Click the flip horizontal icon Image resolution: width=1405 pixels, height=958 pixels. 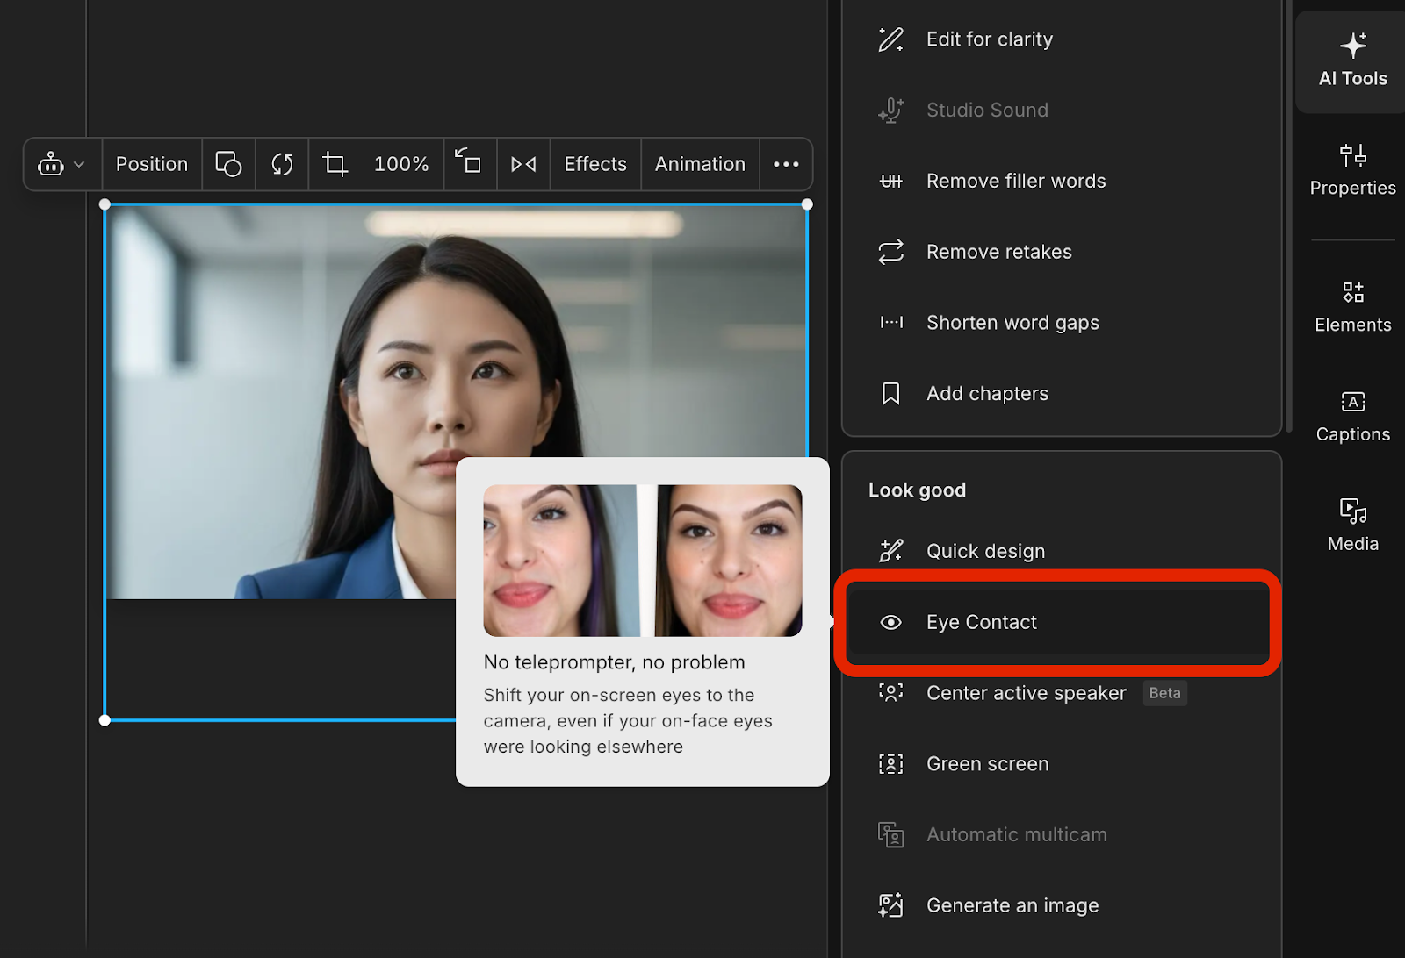tap(523, 164)
